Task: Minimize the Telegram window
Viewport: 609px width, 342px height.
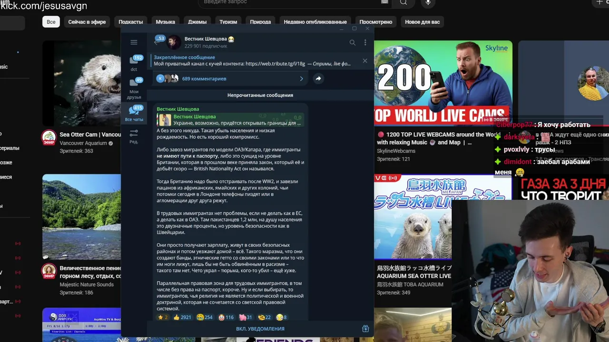Action: [341, 28]
